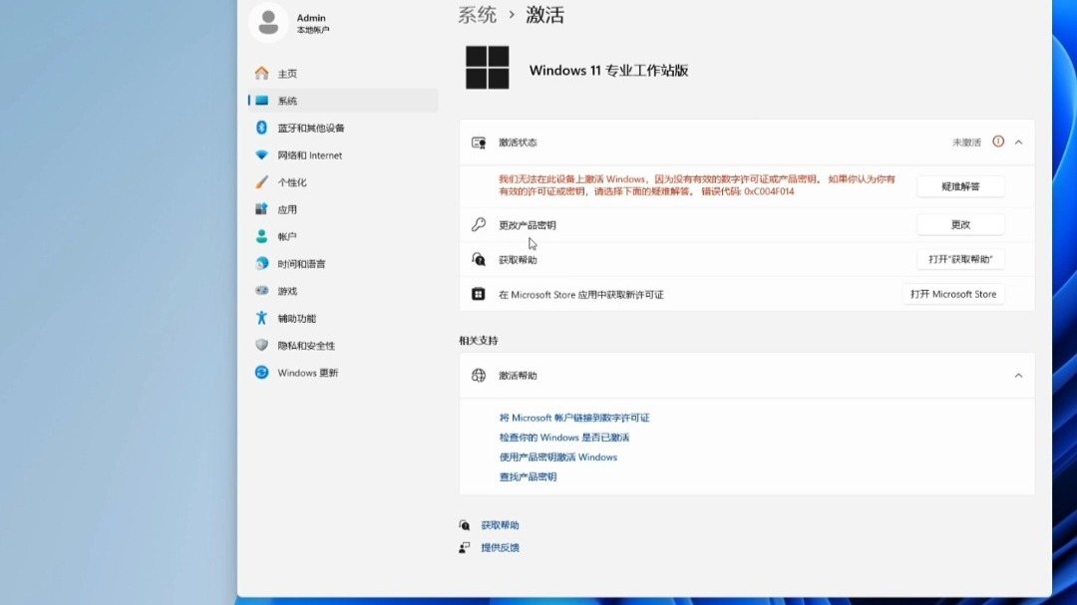Open the 主页 home icon in sidebar
1077x605 pixels.
point(261,73)
